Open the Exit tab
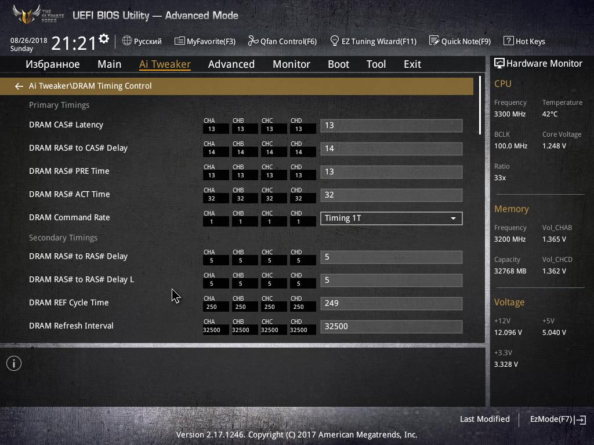The height and width of the screenshot is (445, 594). [x=412, y=64]
